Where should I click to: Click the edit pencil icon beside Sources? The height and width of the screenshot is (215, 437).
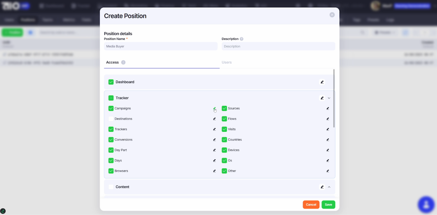328,108
